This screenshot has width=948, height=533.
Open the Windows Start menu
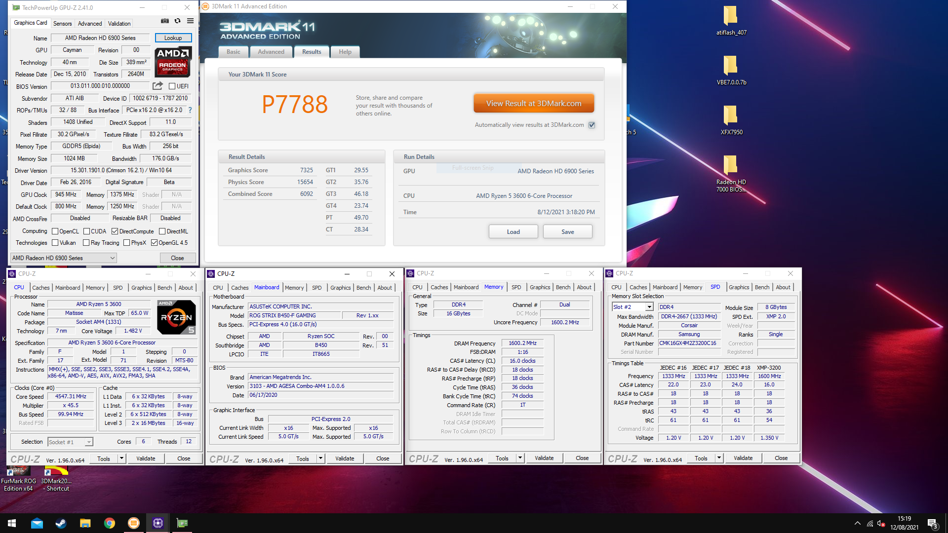click(x=12, y=523)
